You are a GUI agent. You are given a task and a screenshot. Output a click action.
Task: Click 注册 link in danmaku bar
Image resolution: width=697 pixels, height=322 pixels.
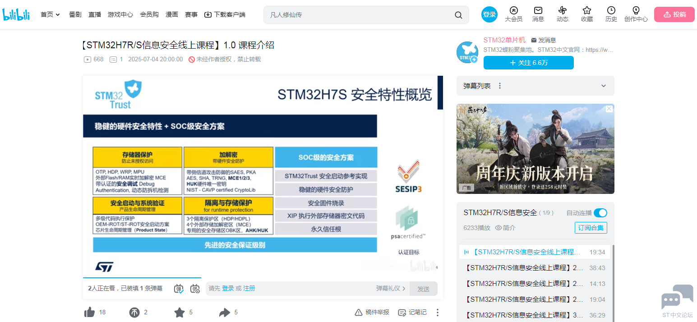point(249,288)
